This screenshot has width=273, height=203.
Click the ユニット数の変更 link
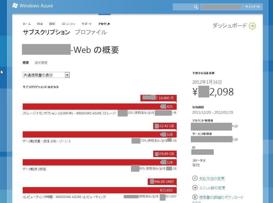point(212,188)
